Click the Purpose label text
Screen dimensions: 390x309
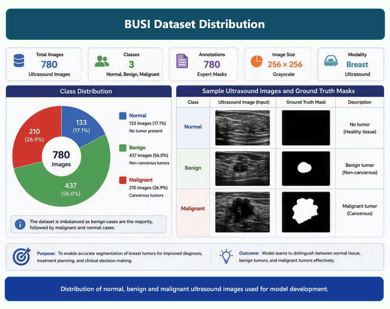tap(46, 254)
